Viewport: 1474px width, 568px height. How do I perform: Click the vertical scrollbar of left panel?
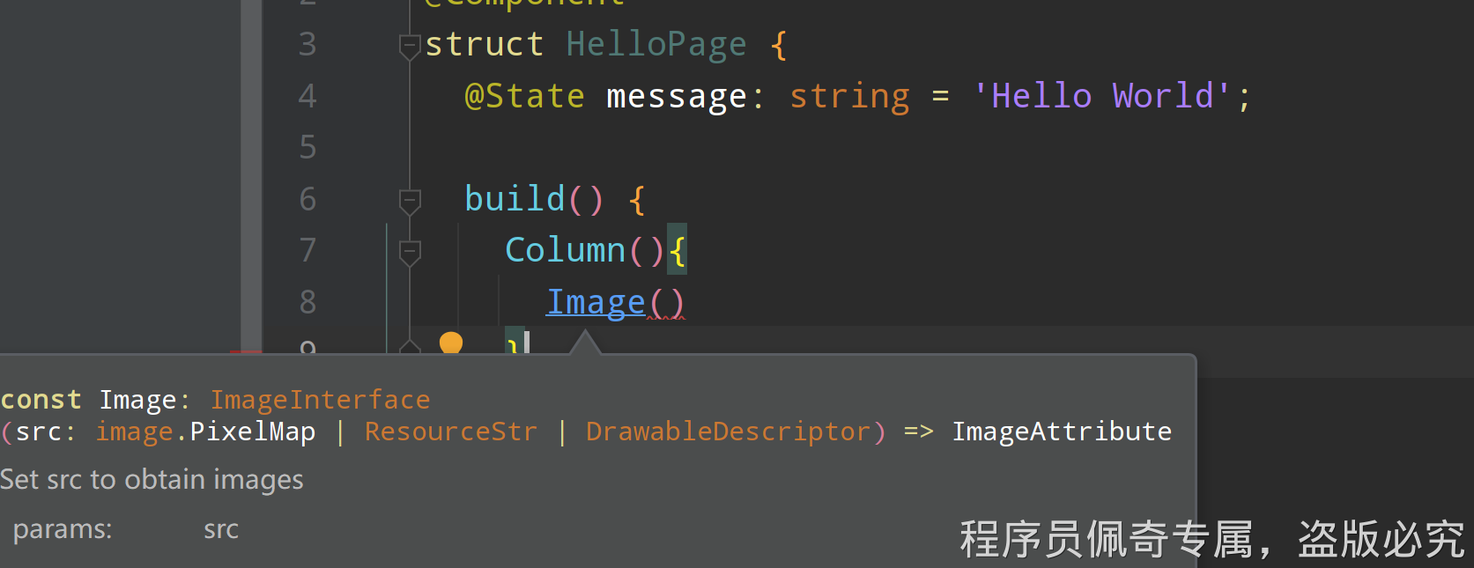[x=251, y=176]
